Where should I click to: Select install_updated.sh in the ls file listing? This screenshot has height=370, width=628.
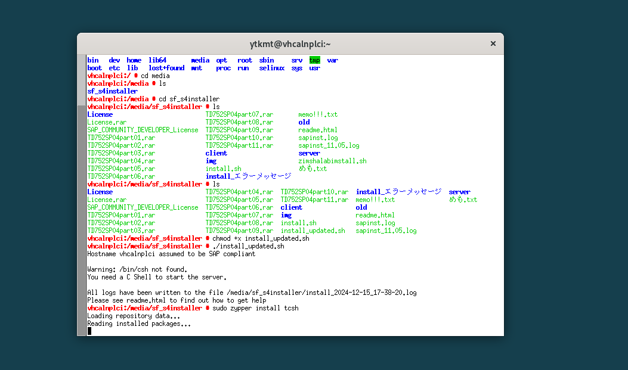point(313,231)
